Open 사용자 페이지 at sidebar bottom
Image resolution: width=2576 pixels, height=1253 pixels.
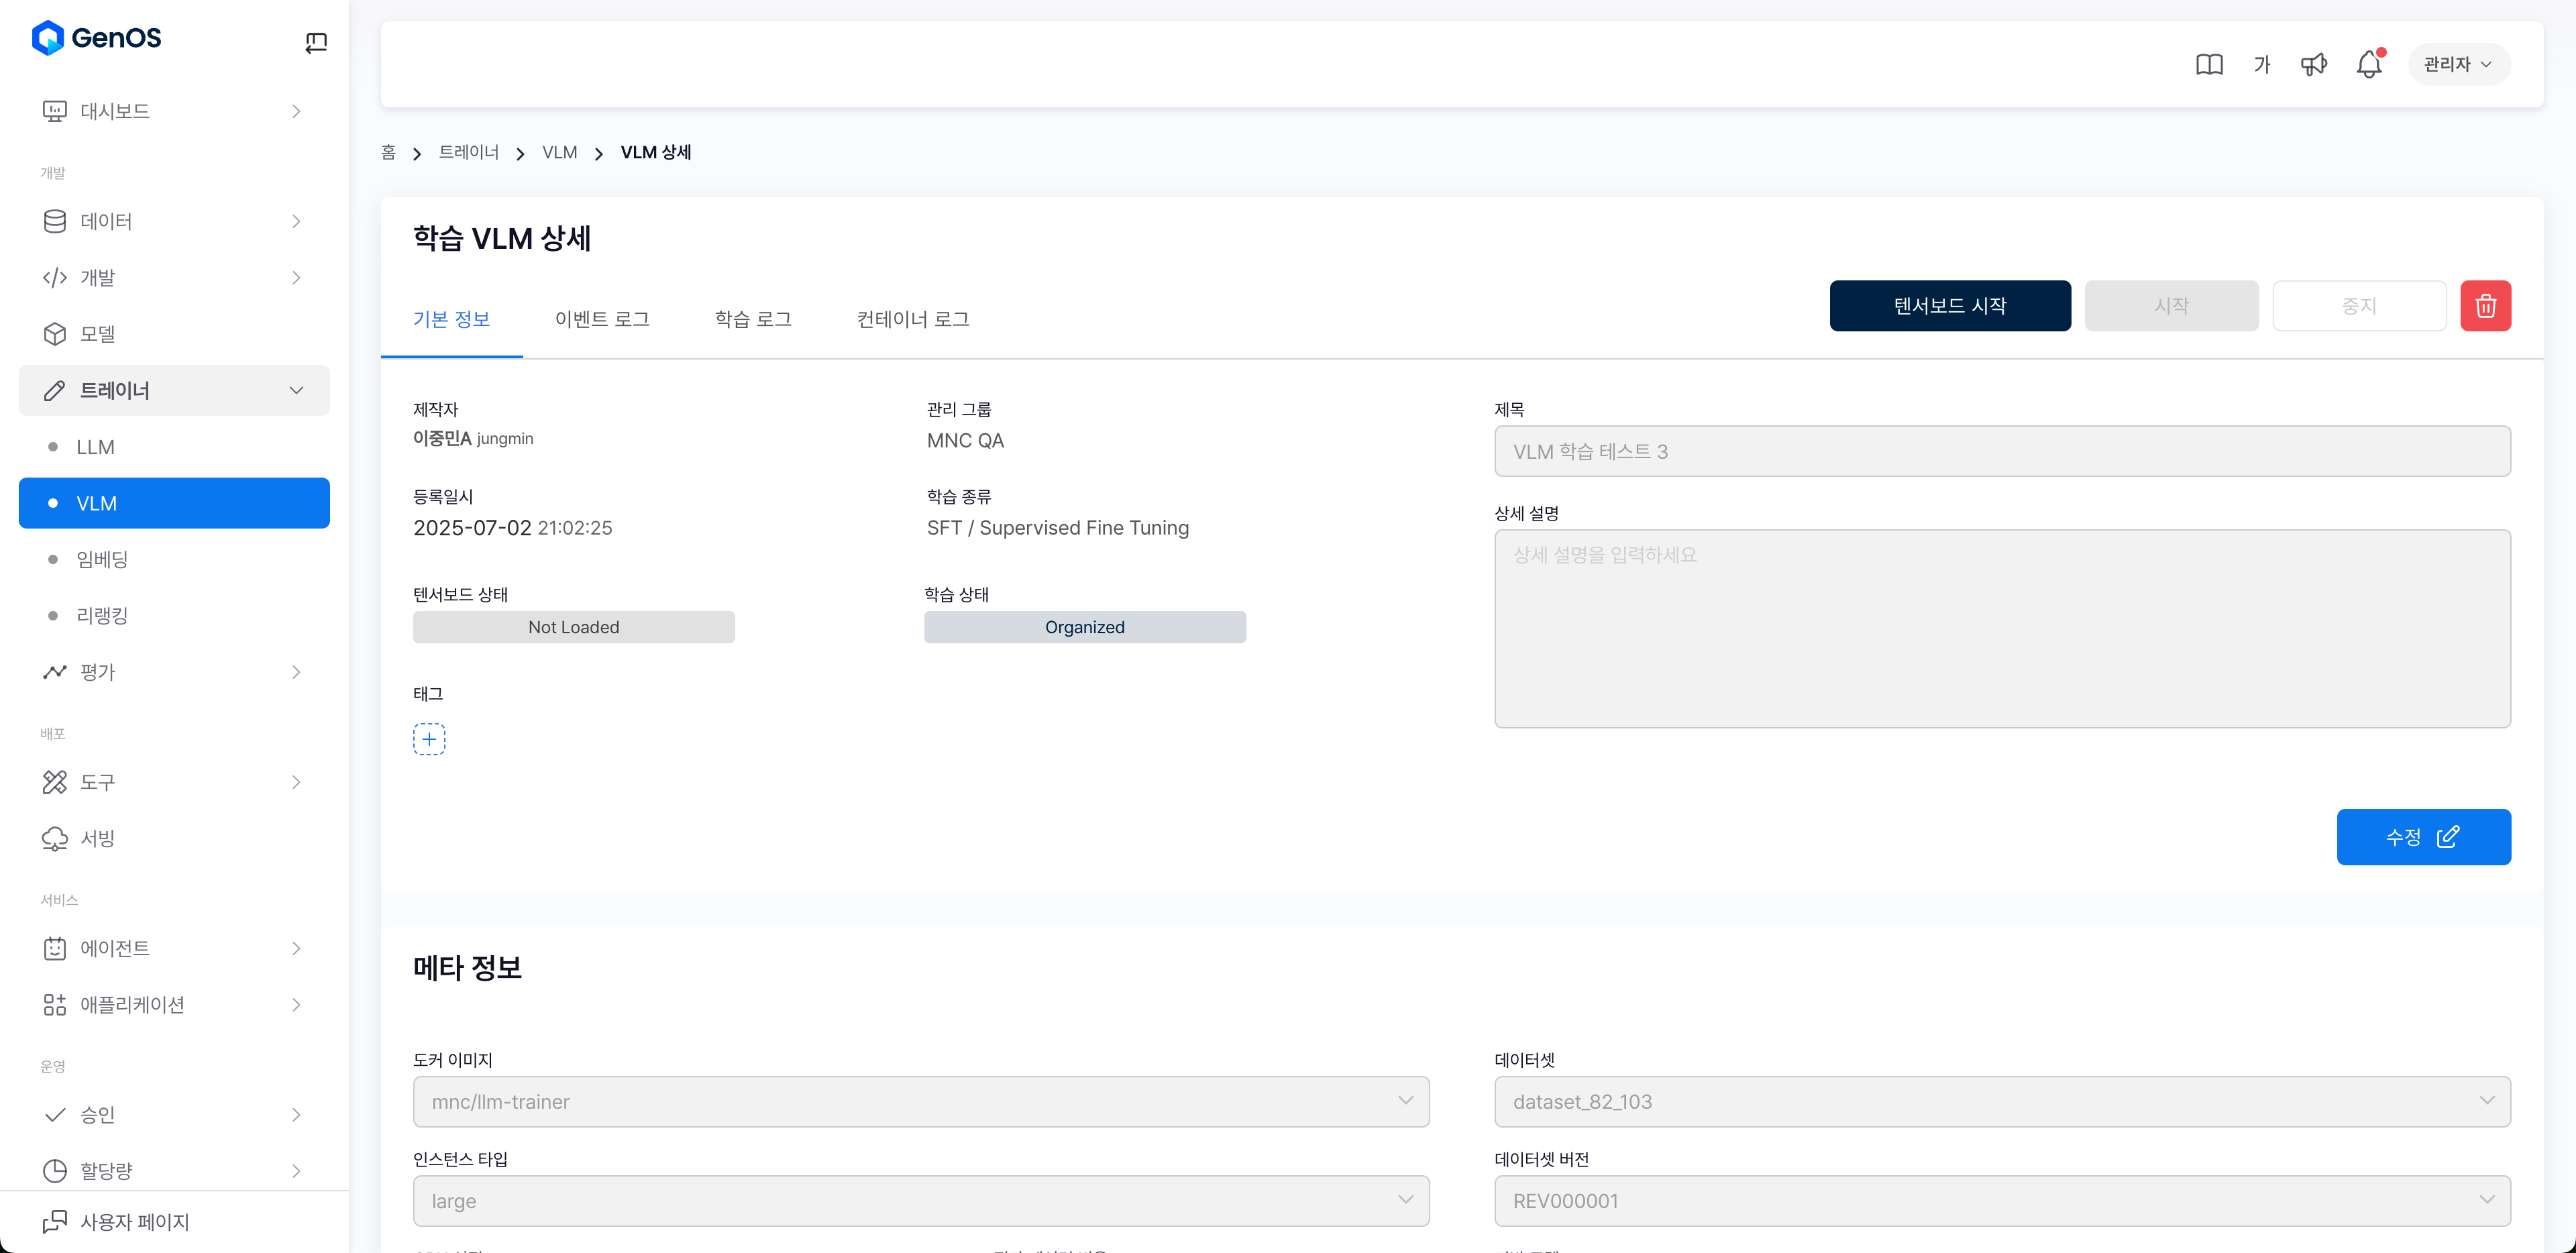tap(134, 1221)
